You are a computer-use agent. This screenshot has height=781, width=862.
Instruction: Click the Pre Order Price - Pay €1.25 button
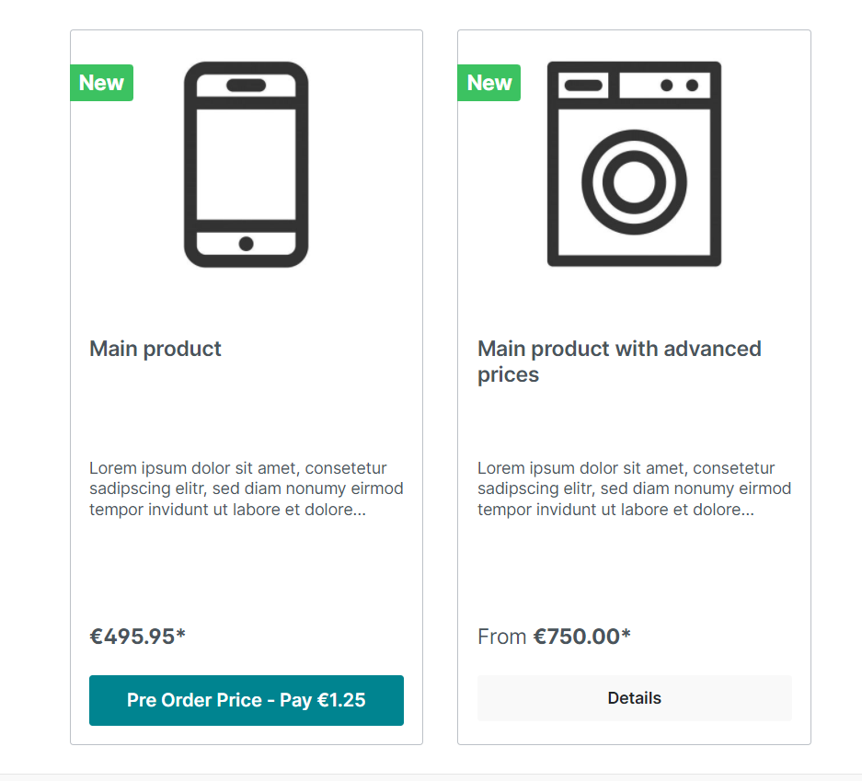(x=246, y=700)
